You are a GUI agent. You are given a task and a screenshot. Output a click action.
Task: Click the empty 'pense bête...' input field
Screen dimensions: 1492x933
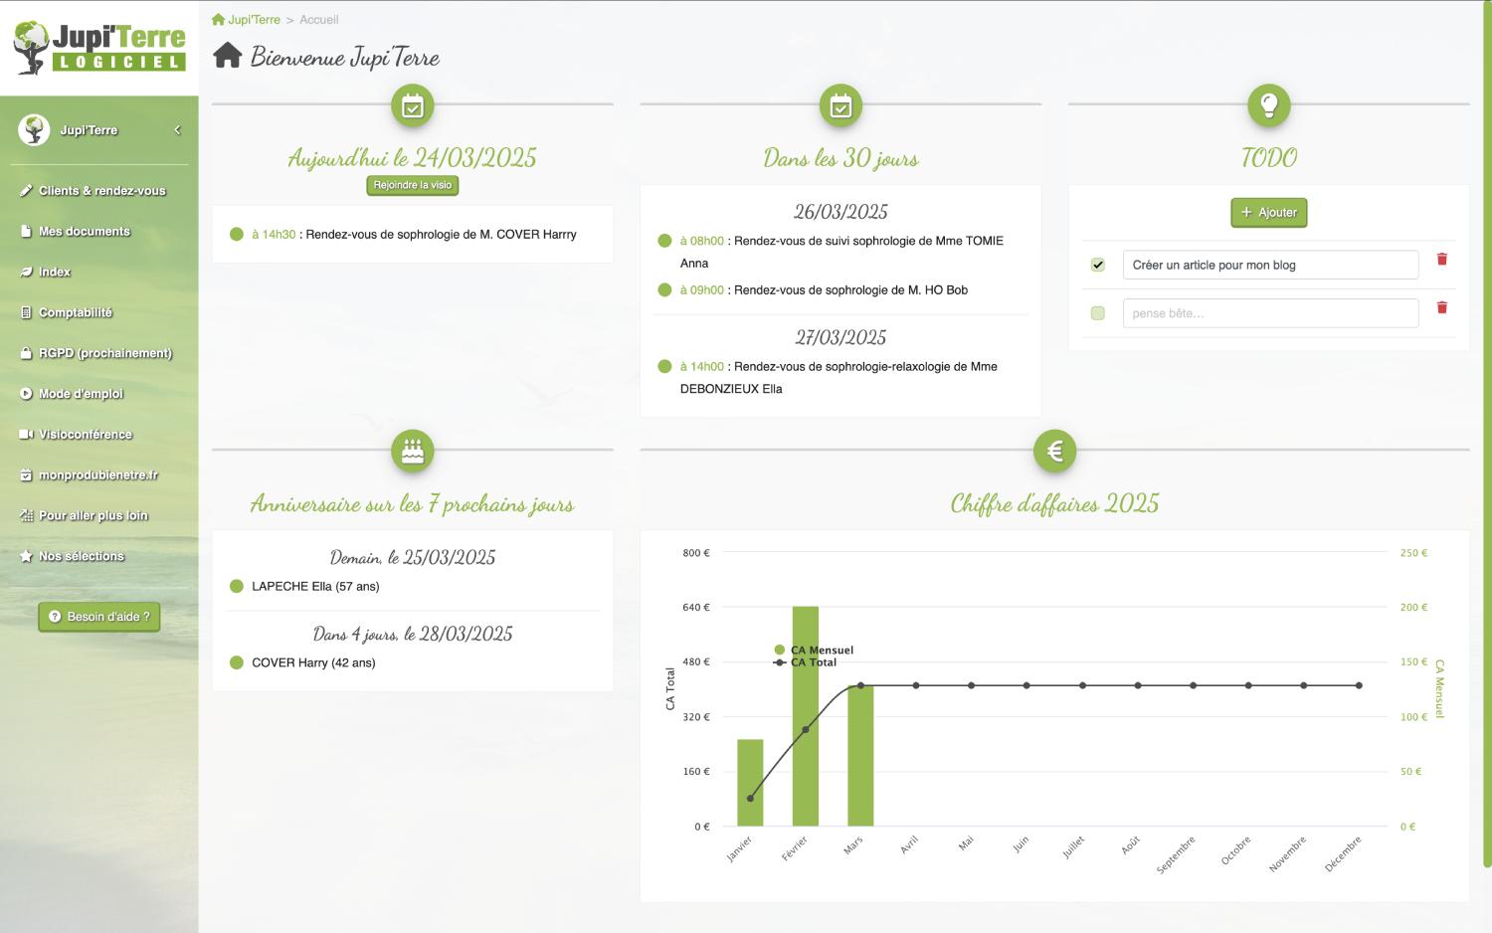click(x=1269, y=313)
